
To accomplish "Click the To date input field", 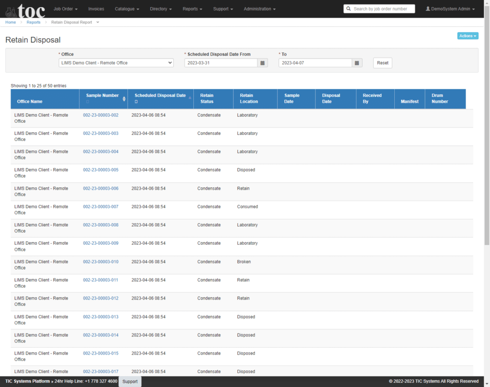I will click(315, 63).
